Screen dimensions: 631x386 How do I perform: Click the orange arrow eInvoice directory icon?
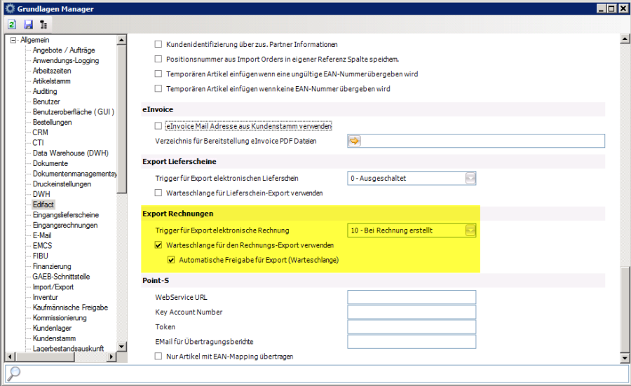(355, 141)
